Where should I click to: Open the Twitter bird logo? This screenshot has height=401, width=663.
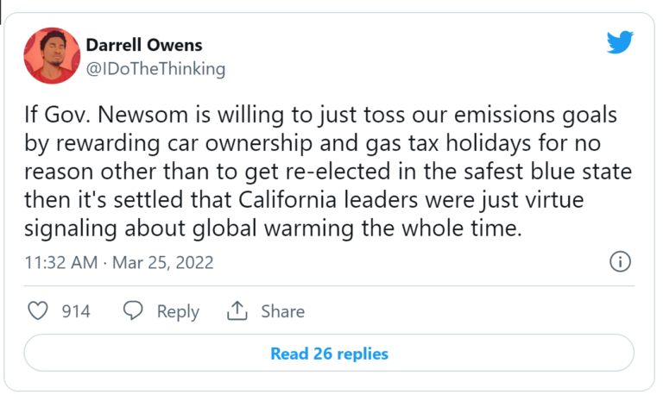(619, 42)
